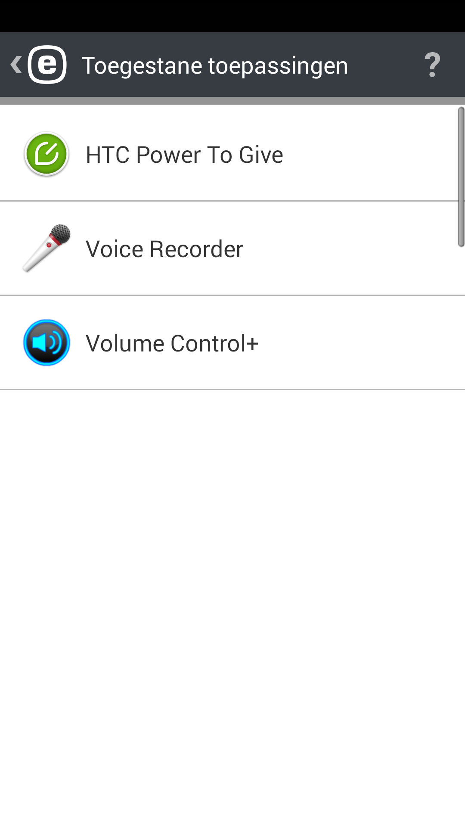Viewport: 465px width, 827px height.
Task: Select the blank space right of Voice Recorder
Action: 349,249
